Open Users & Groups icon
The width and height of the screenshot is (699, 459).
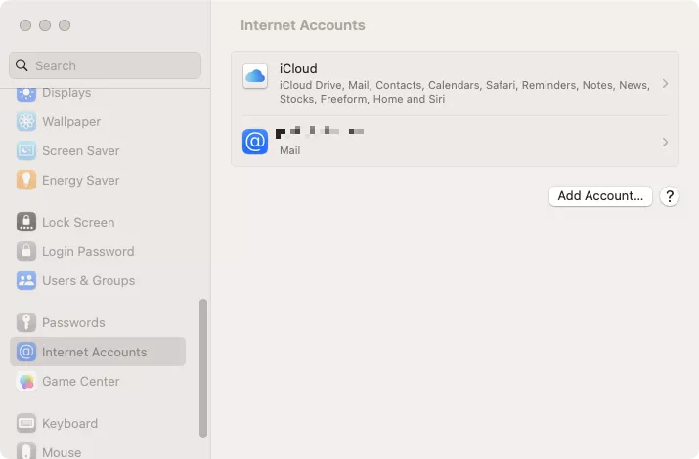[x=26, y=281]
